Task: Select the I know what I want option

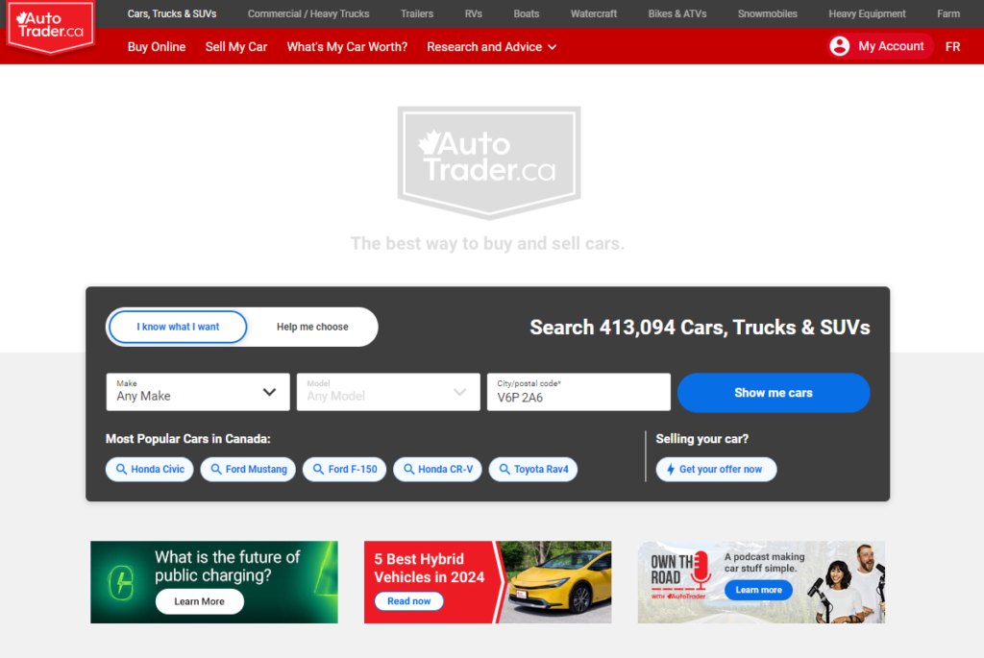Action: (x=178, y=327)
